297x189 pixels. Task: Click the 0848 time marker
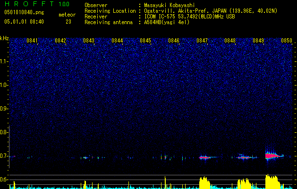(x=230, y=41)
